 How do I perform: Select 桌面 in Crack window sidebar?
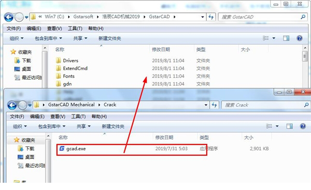26,157
